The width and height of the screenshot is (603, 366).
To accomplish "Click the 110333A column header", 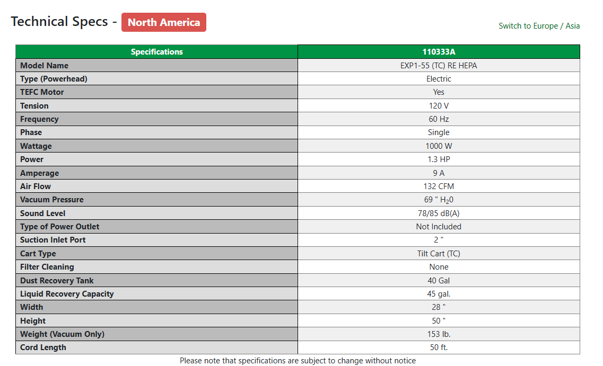I will 439,52.
